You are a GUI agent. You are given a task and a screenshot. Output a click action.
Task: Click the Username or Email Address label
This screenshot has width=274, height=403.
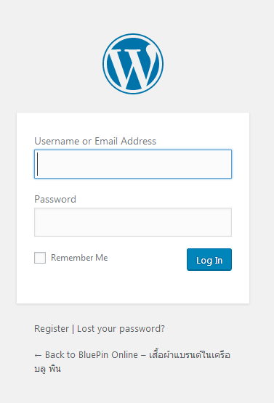pyautogui.click(x=95, y=141)
